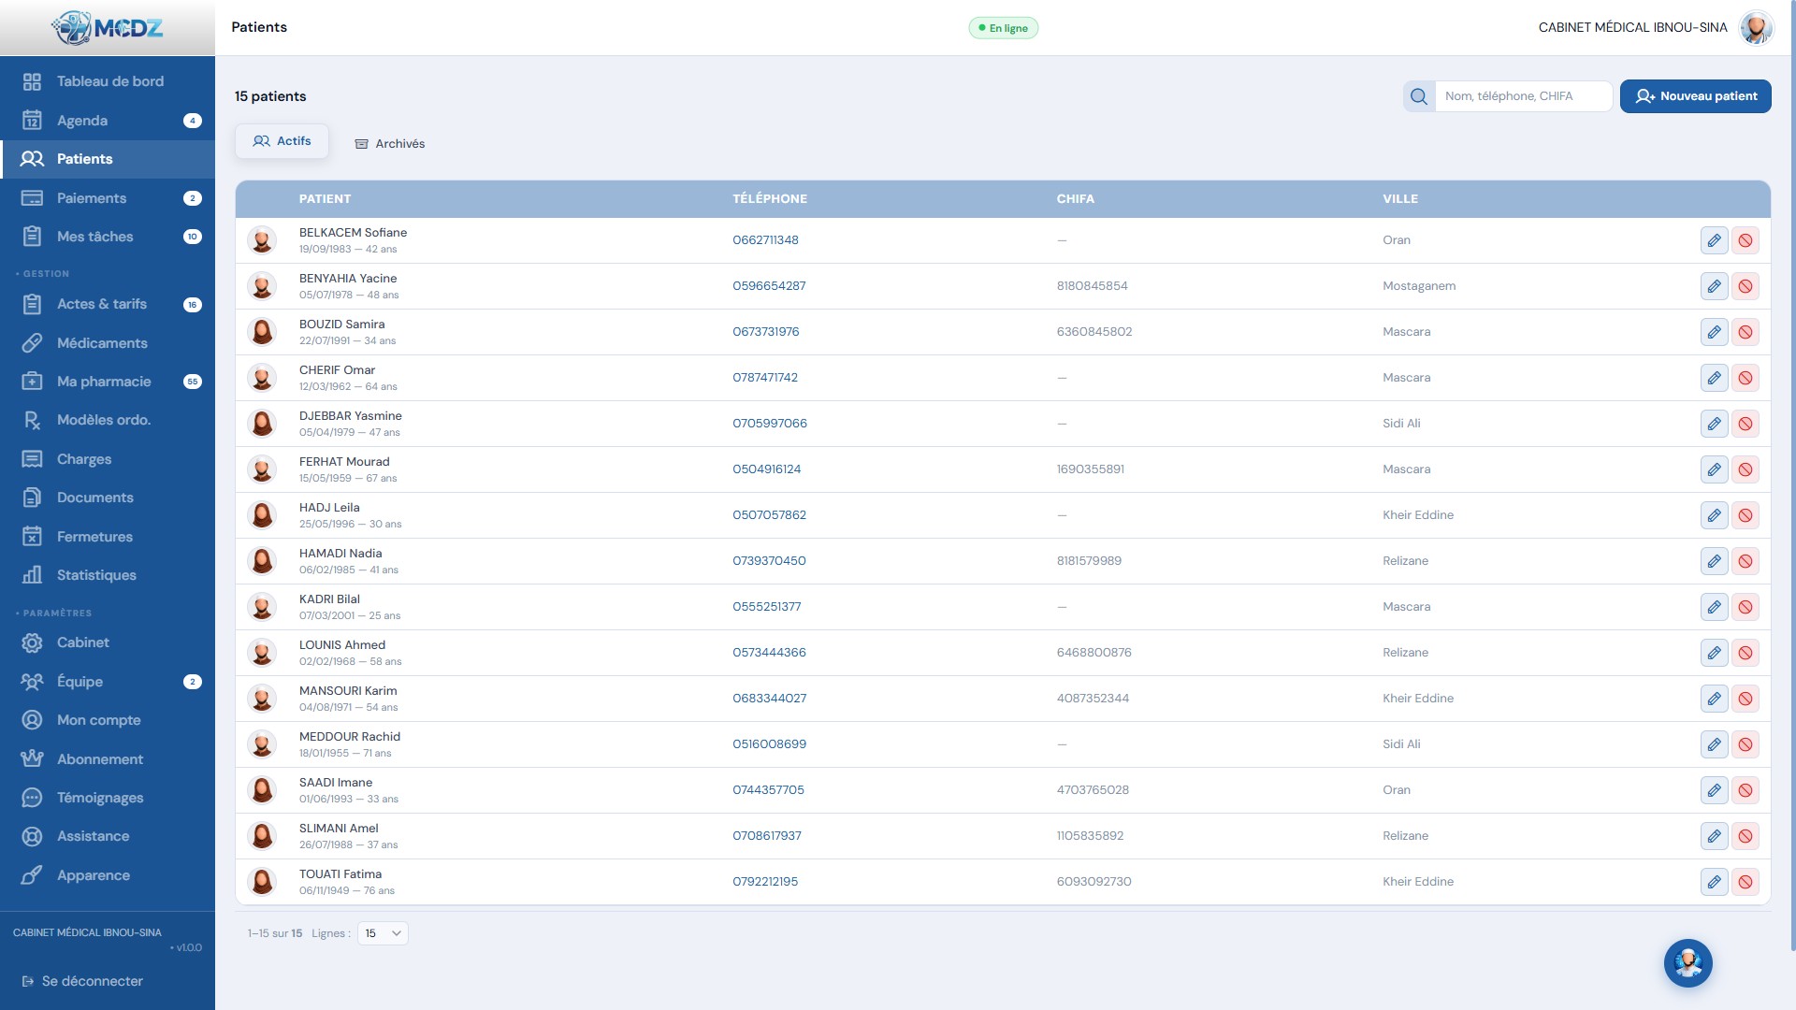Open Documents in the sidebar

click(x=108, y=498)
